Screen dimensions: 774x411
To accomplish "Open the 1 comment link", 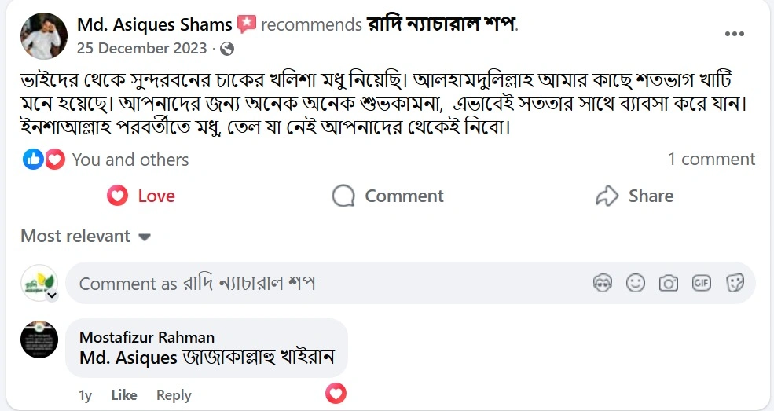I will pyautogui.click(x=711, y=160).
